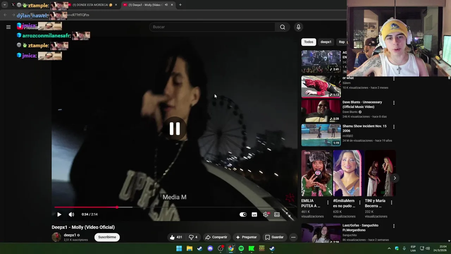Select the Rap filter chip

[x=341, y=42]
